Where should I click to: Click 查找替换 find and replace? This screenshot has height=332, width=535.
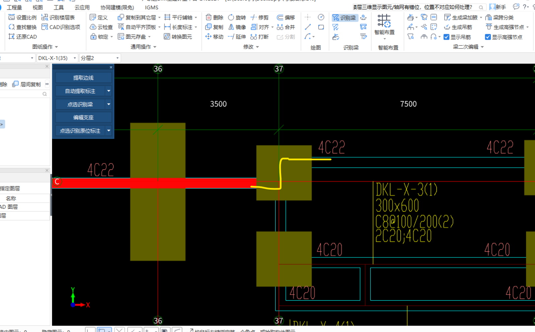click(22, 27)
